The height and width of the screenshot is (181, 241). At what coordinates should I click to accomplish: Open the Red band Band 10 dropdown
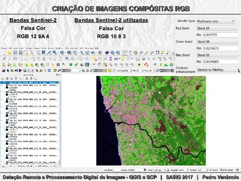217,28
